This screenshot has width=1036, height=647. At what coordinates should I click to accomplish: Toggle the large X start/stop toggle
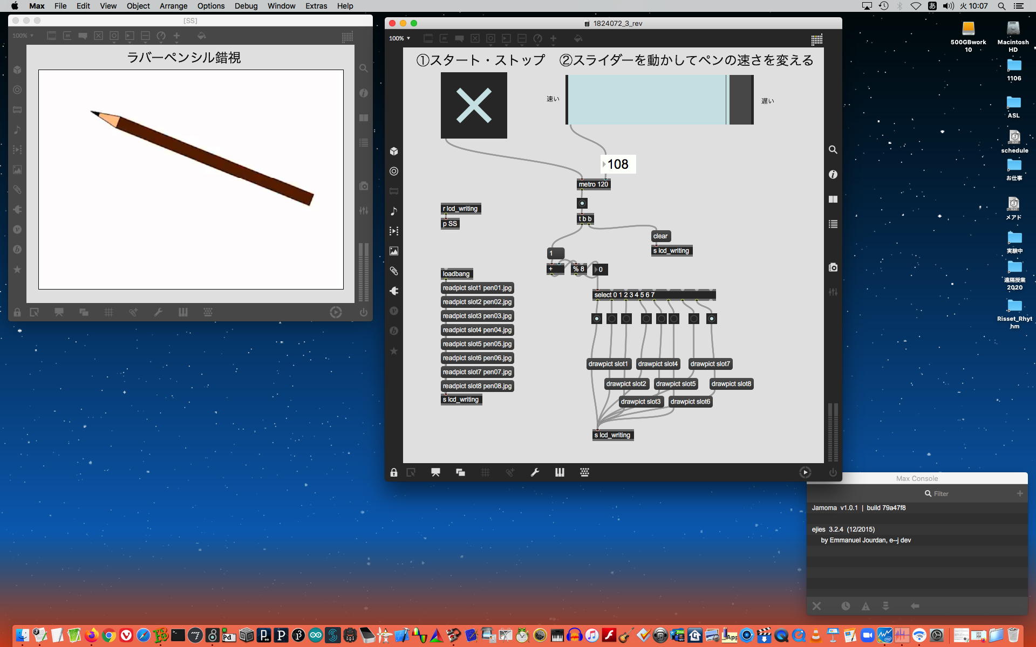(474, 106)
